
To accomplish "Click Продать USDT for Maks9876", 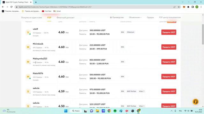I will (x=169, y=77).
